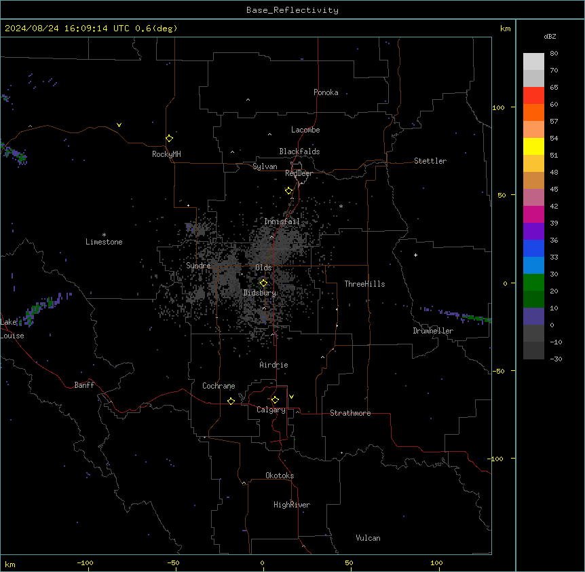Click the asterisk marker east of Innisfail
The image size is (585, 572).
coord(341,206)
